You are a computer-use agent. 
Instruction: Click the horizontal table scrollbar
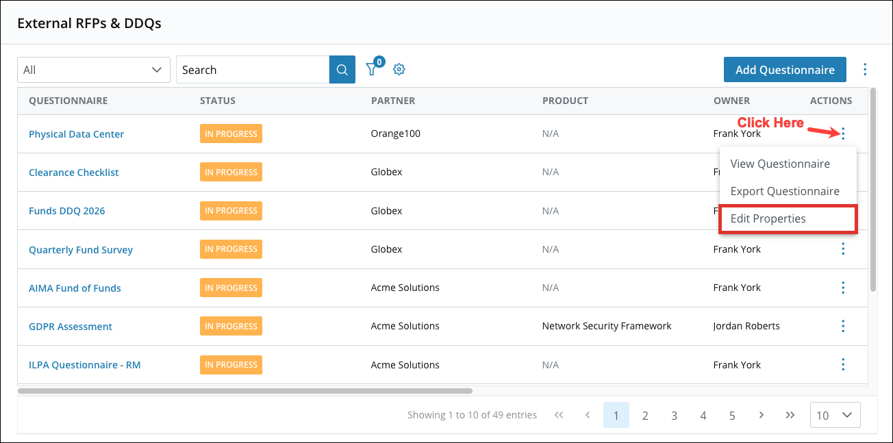pyautogui.click(x=245, y=391)
